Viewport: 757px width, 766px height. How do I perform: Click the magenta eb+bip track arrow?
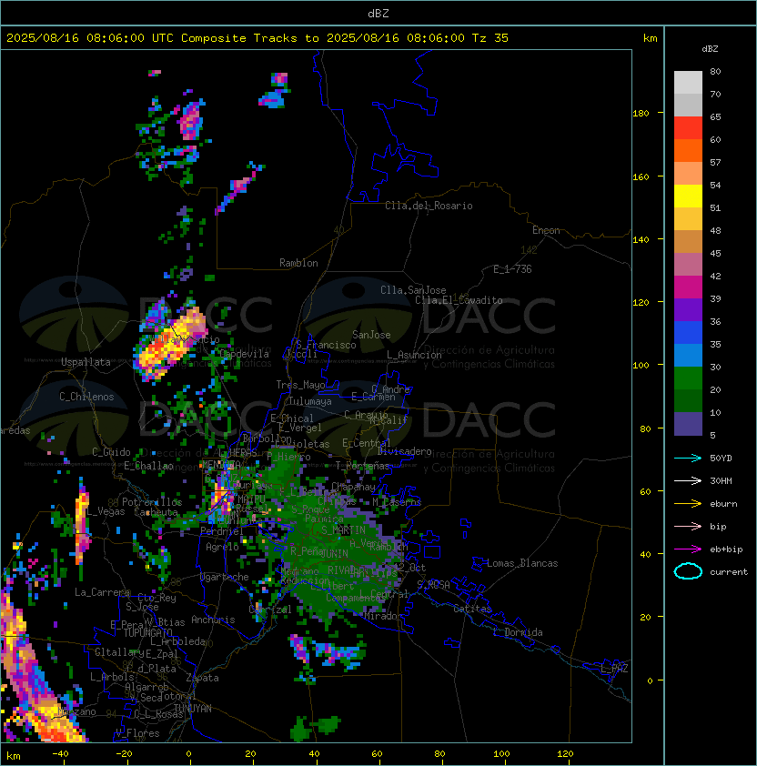[x=688, y=549]
